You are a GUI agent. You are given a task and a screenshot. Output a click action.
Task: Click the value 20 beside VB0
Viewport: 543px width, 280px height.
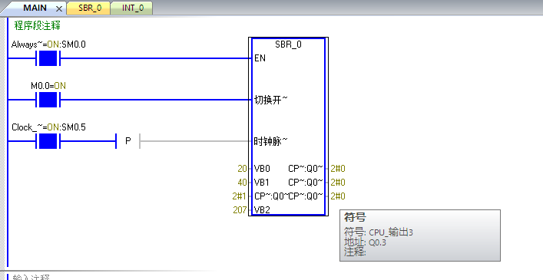coord(242,169)
